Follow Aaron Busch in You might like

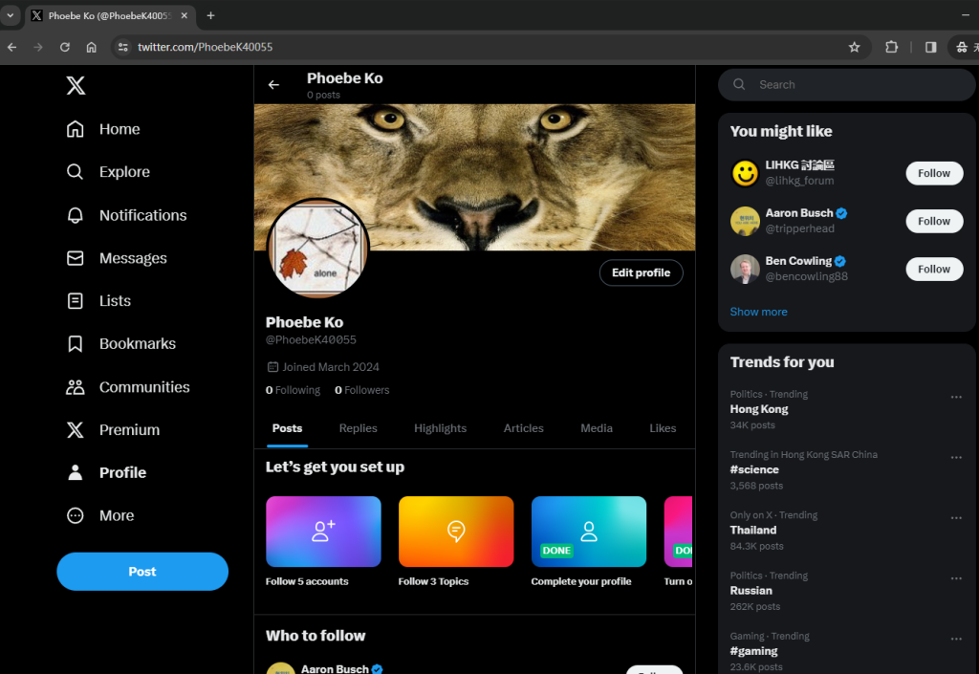click(934, 222)
